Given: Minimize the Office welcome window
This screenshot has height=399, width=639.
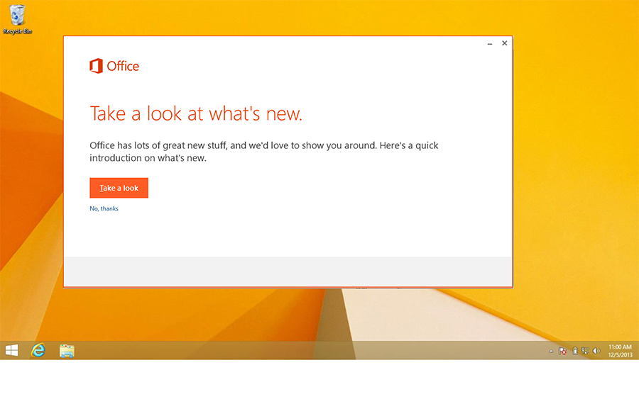Looking at the screenshot, I should point(490,43).
